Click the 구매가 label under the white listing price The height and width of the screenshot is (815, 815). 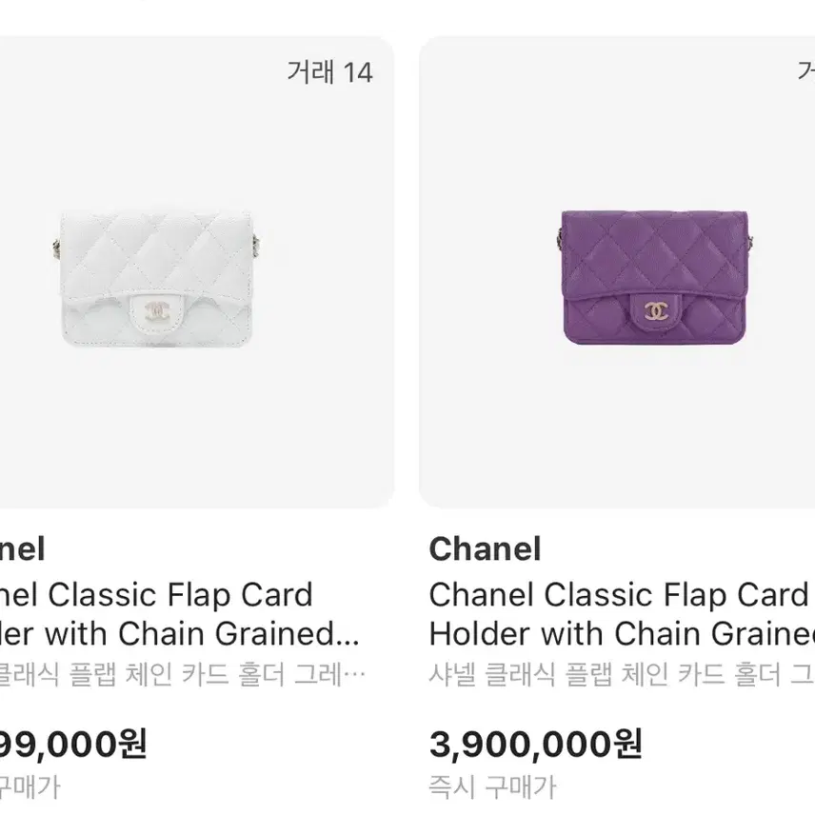pyautogui.click(x=30, y=787)
